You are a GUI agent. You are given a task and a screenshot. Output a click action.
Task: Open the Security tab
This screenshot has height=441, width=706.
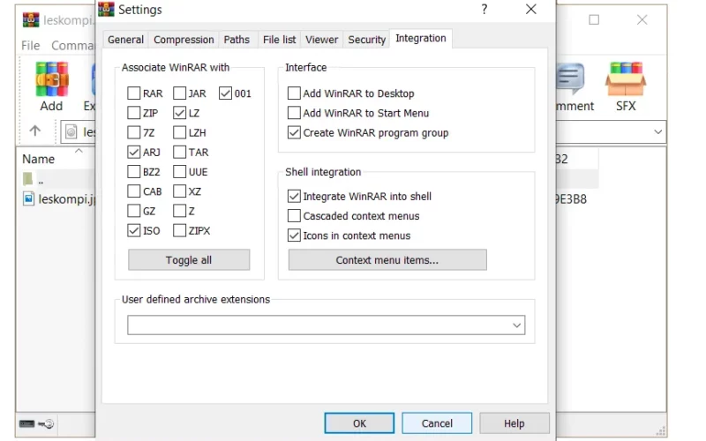[366, 40]
